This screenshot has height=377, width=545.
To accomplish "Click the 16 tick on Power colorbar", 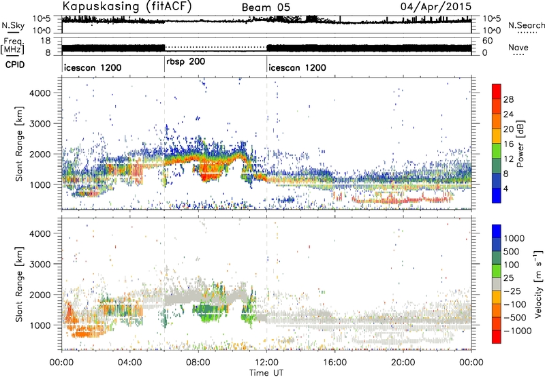I will tap(508, 144).
